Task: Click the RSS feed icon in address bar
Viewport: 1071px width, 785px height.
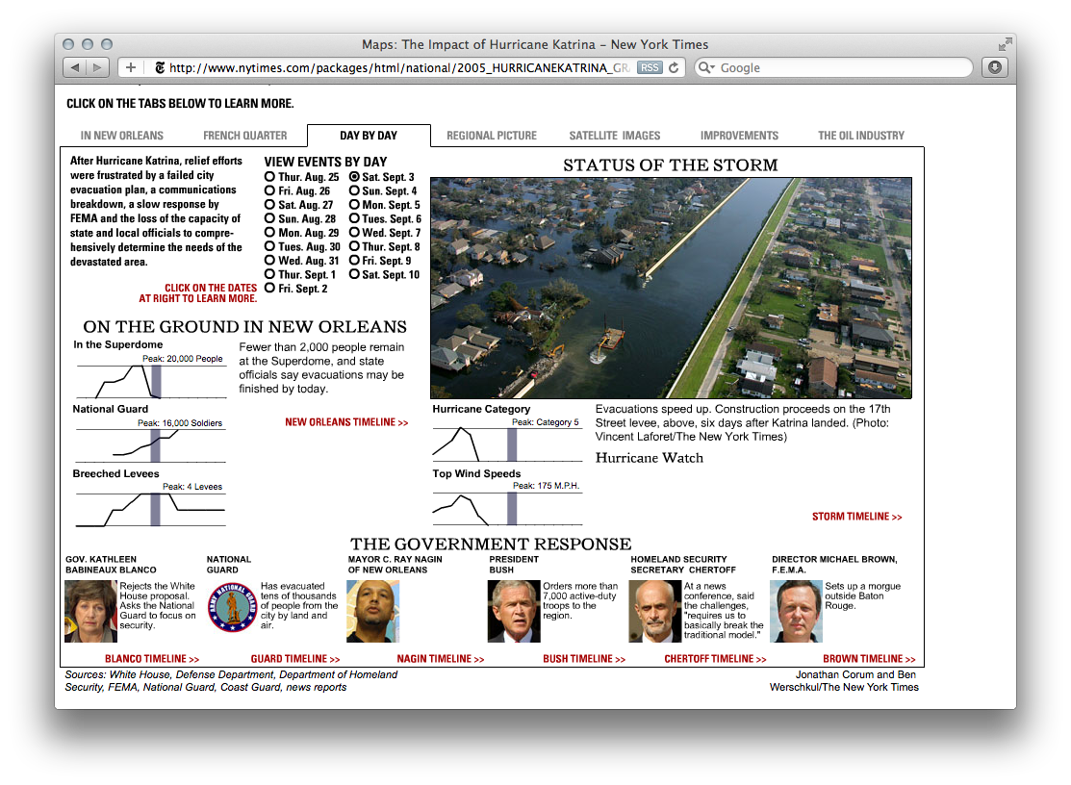Action: [x=649, y=67]
